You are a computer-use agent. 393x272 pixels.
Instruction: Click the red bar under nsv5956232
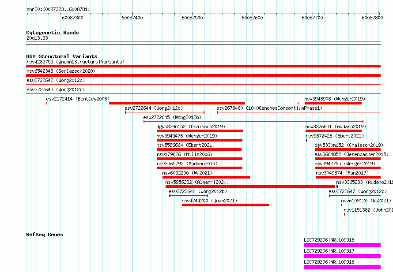click(x=250, y=186)
